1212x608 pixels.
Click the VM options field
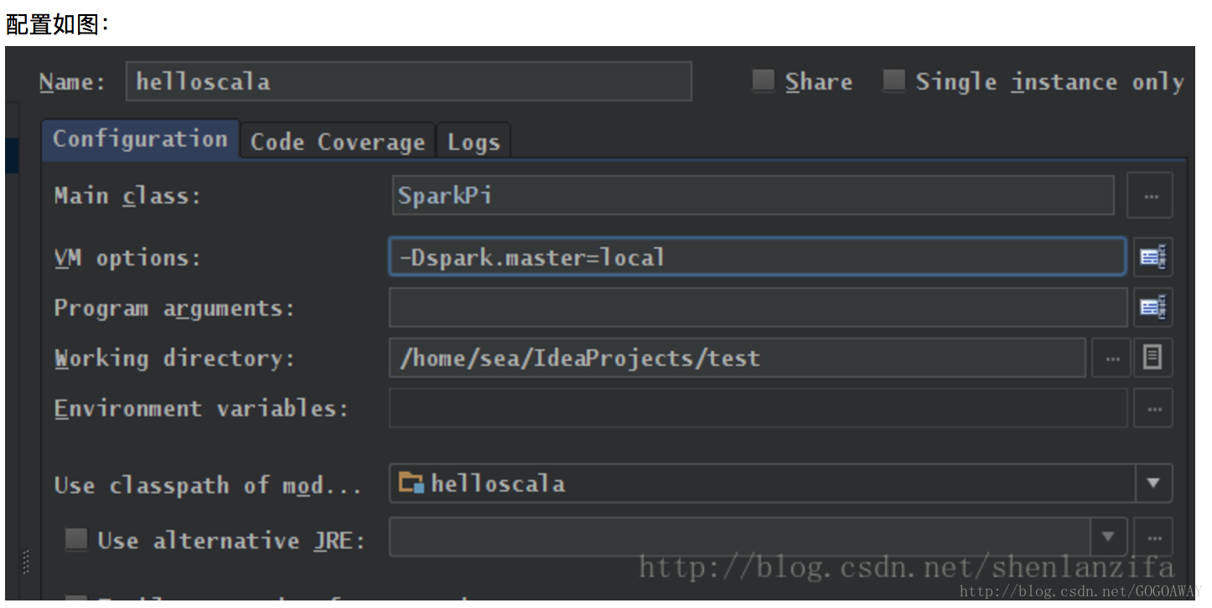[758, 257]
